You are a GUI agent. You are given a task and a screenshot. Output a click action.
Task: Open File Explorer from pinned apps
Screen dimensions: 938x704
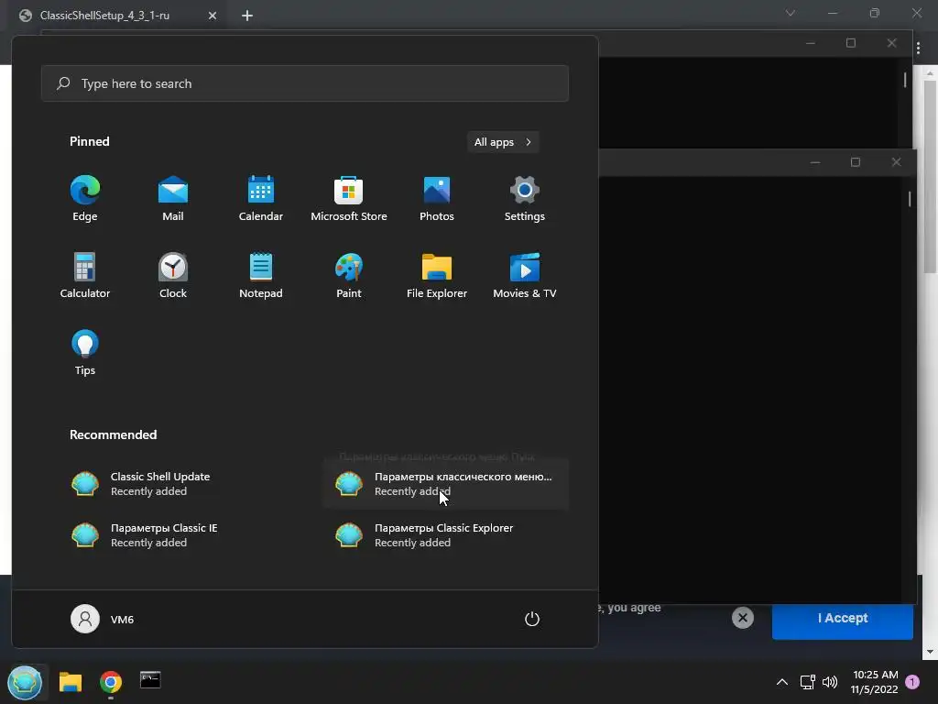(437, 276)
